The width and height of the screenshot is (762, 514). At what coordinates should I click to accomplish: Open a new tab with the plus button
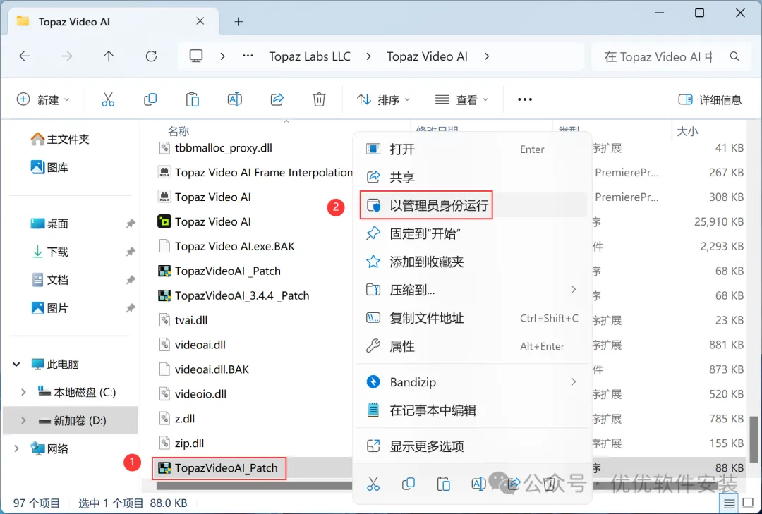pyautogui.click(x=238, y=21)
